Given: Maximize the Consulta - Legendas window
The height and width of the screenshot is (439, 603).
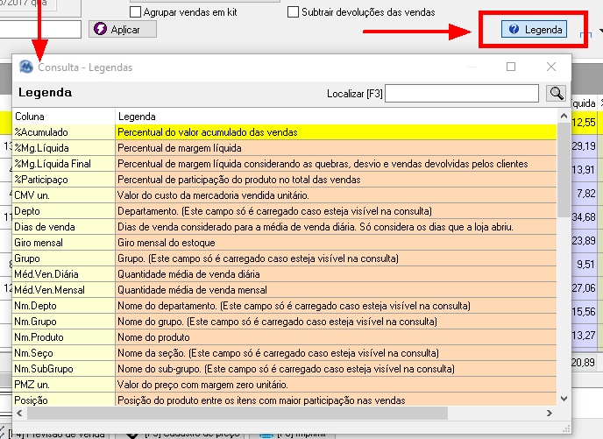Looking at the screenshot, I should (x=511, y=67).
